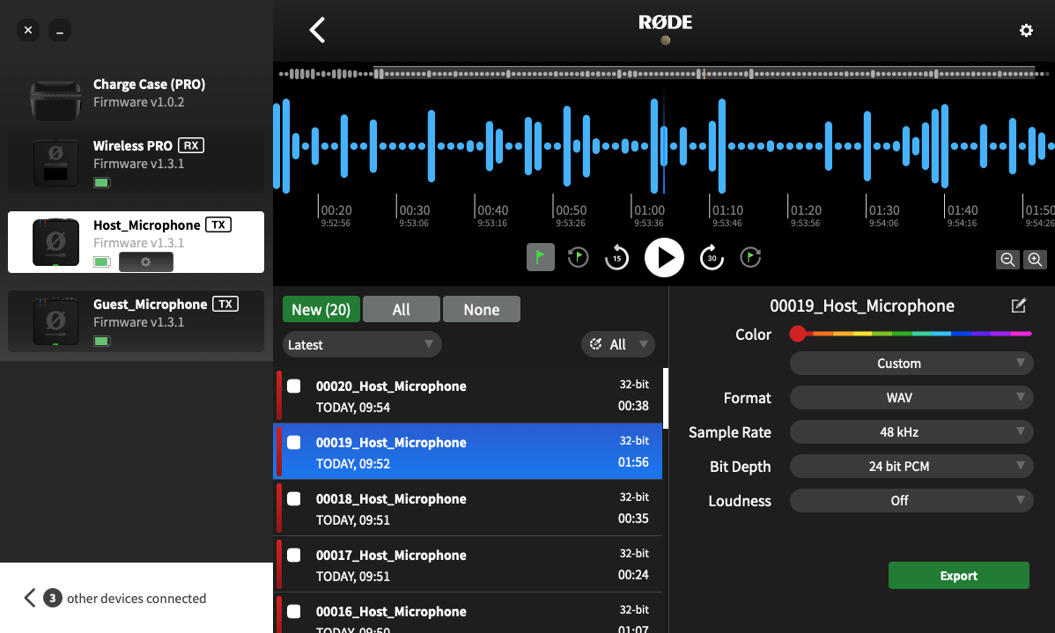Click the waveform overview minimap strip
The image size is (1055, 633).
pyautogui.click(x=664, y=74)
